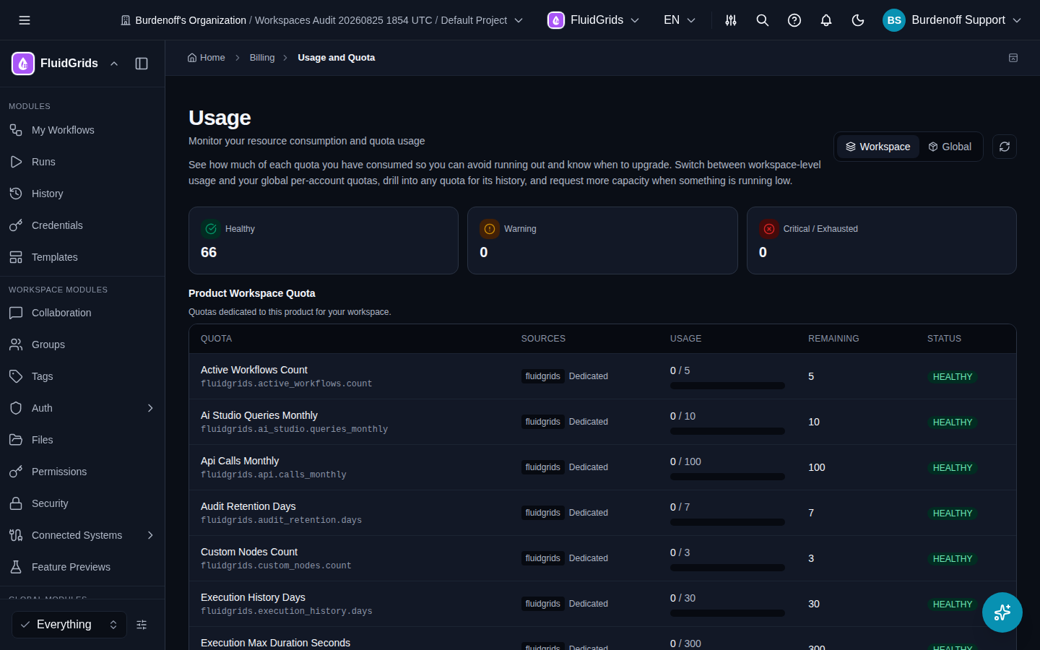Click the Groups icon in sidebar
The image size is (1040, 650).
tap(16, 344)
